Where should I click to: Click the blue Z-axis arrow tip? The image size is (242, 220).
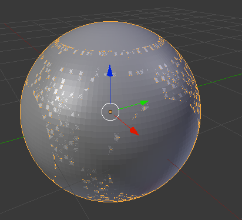point(110,71)
